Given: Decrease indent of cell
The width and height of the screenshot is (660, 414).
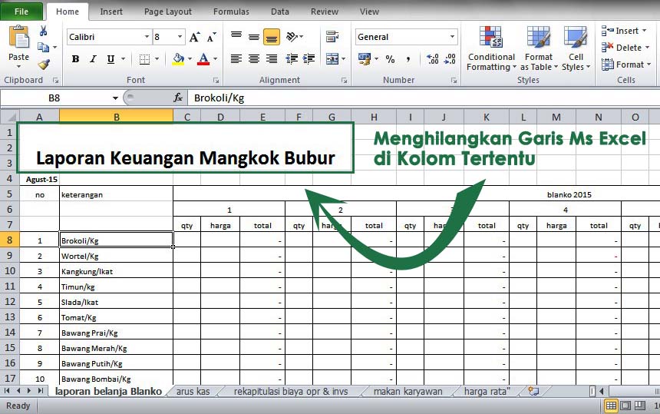Looking at the screenshot, I should tap(292, 59).
